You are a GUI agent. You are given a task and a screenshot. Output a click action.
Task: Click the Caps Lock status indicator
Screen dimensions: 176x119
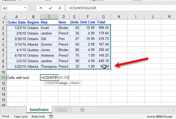coord(21,117)
